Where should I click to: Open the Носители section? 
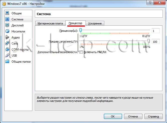(x=18, y=31)
